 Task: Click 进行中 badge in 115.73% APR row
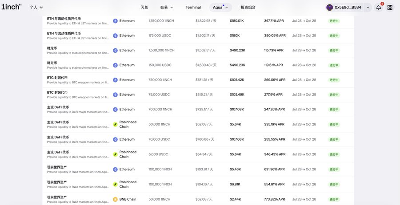tap(334, 51)
